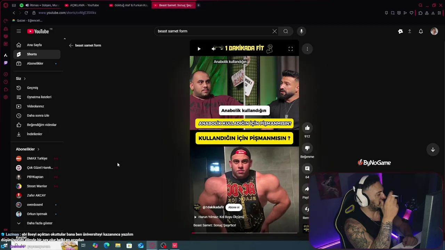
Task: Open Videolarınız
Action: pos(37,106)
